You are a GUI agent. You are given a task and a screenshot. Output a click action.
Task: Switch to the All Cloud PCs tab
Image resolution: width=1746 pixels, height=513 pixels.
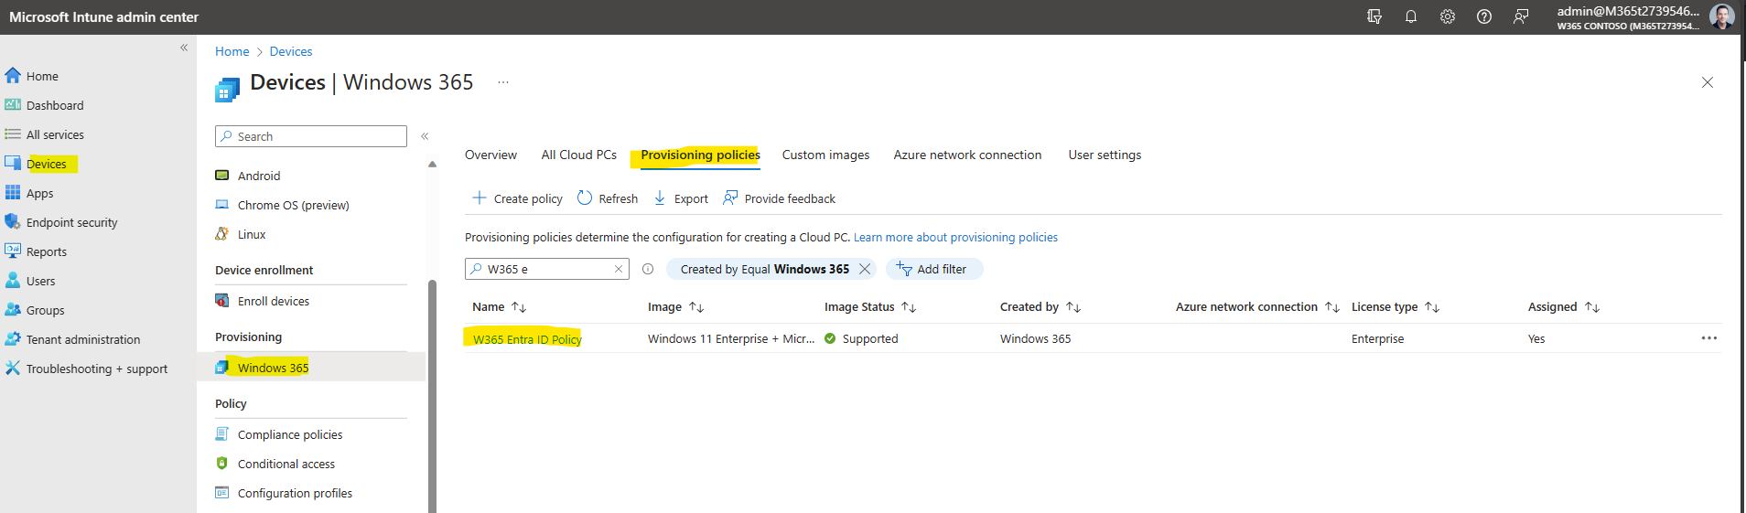pos(579,155)
